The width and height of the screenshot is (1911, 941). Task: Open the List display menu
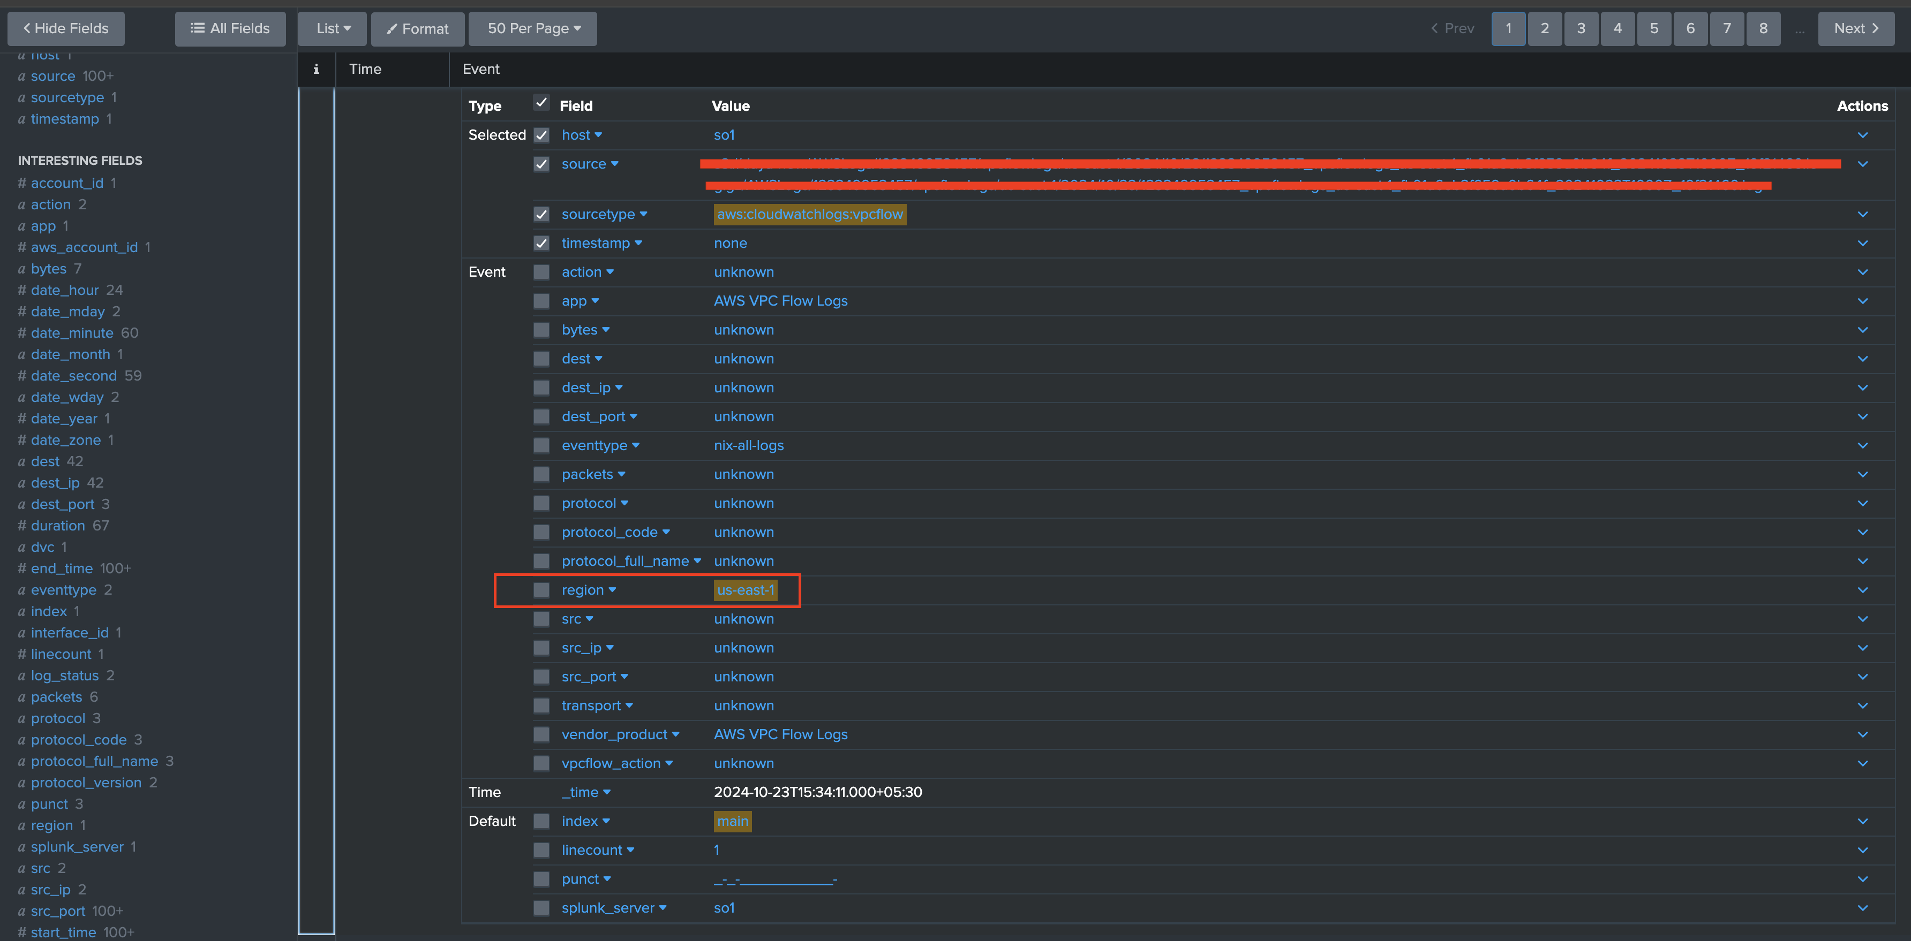tap(332, 28)
